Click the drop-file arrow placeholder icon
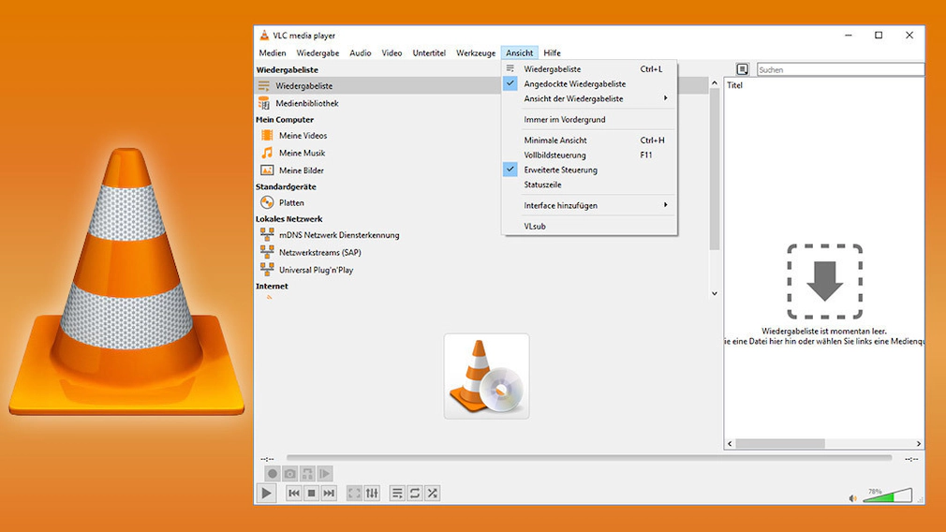This screenshot has width=946, height=532. coord(825,282)
